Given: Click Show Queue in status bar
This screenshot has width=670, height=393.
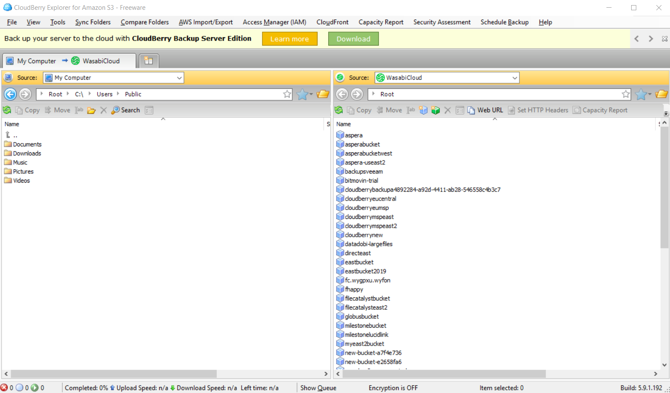Looking at the screenshot, I should tap(318, 388).
